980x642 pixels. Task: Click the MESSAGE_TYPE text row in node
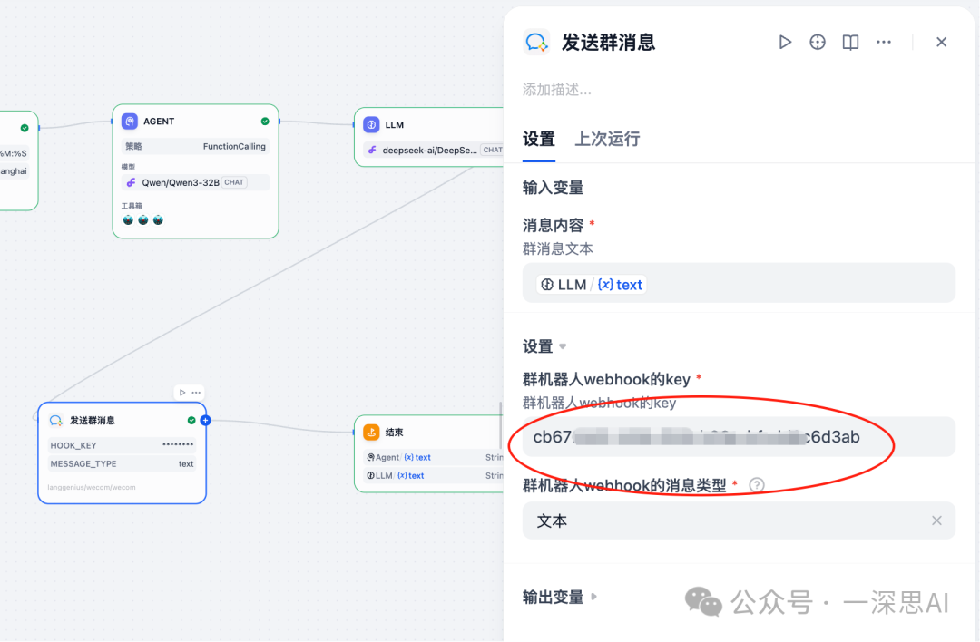pyautogui.click(x=122, y=463)
